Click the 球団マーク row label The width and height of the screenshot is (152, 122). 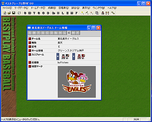[37, 66]
